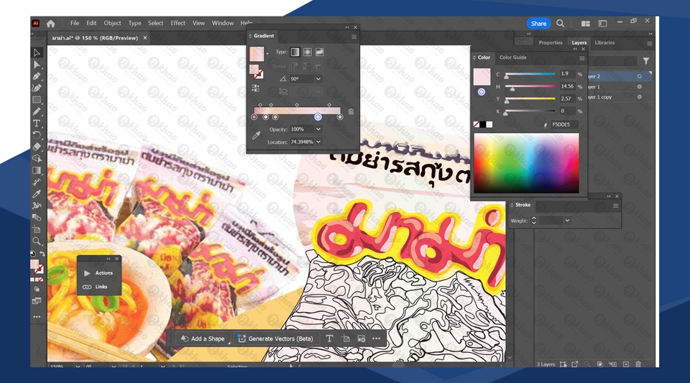Image resolution: width=690 pixels, height=383 pixels.
Task: Click Generate Vectors (Beta) button
Action: [276, 338]
